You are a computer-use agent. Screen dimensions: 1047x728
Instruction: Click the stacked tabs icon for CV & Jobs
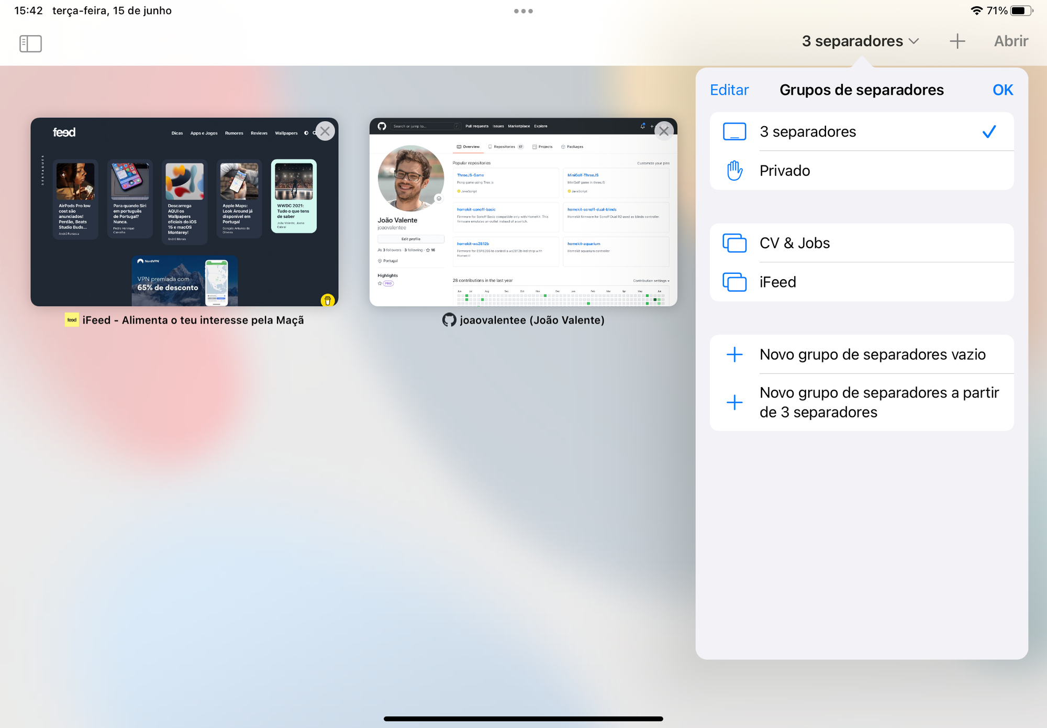(x=734, y=243)
